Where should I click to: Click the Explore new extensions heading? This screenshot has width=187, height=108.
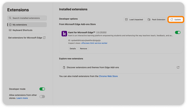pyautogui.click(x=71, y=58)
